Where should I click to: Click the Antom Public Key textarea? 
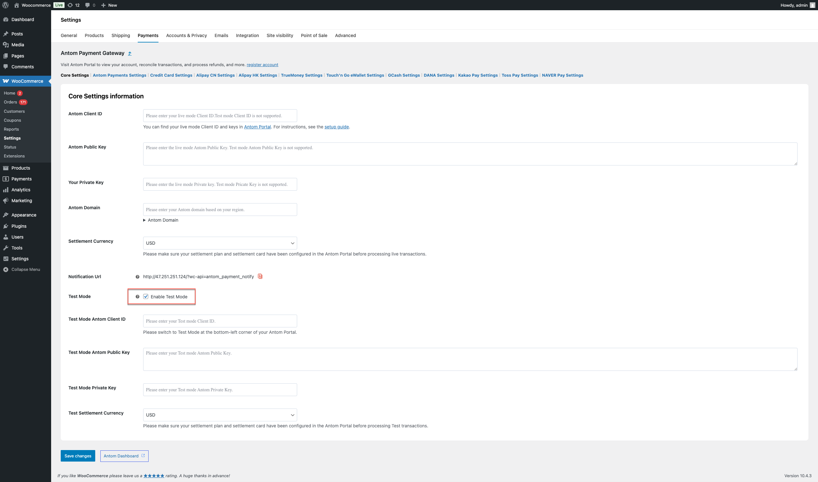tap(470, 154)
